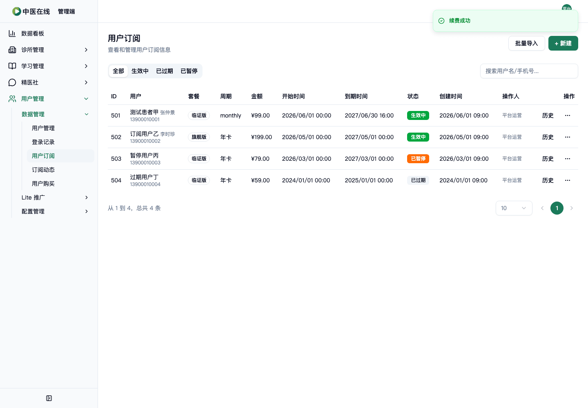Click user name 过期用户丁

click(144, 177)
